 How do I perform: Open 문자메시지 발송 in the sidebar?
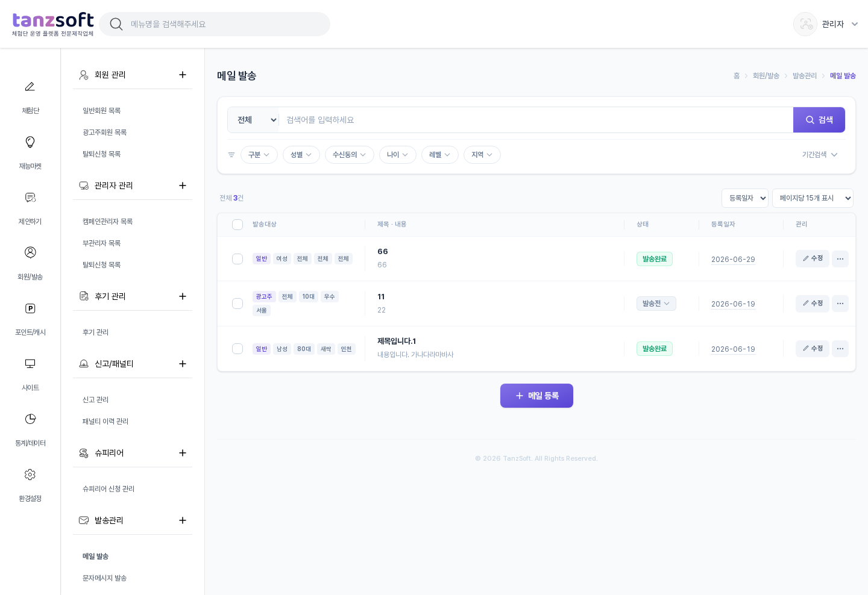pos(105,578)
